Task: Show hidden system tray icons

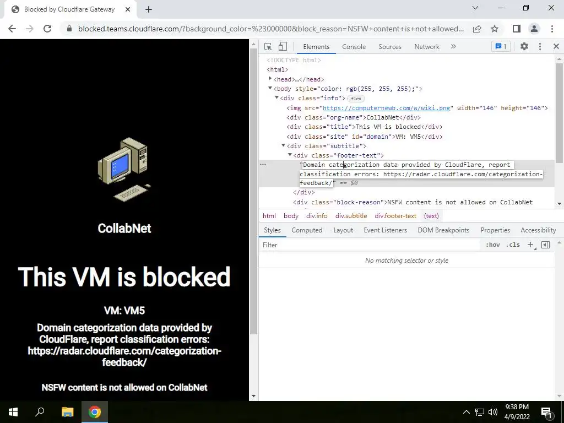Action: (x=466, y=412)
